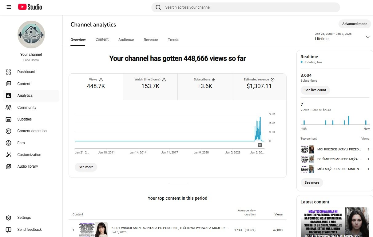Image resolution: width=373 pixels, height=237 pixels.
Task: Click the warning icon beside Watch time
Action: 164,80
